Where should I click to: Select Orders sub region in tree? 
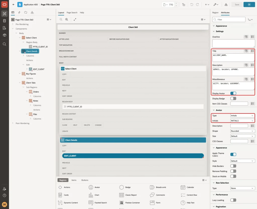pyautogui.click(x=36, y=92)
